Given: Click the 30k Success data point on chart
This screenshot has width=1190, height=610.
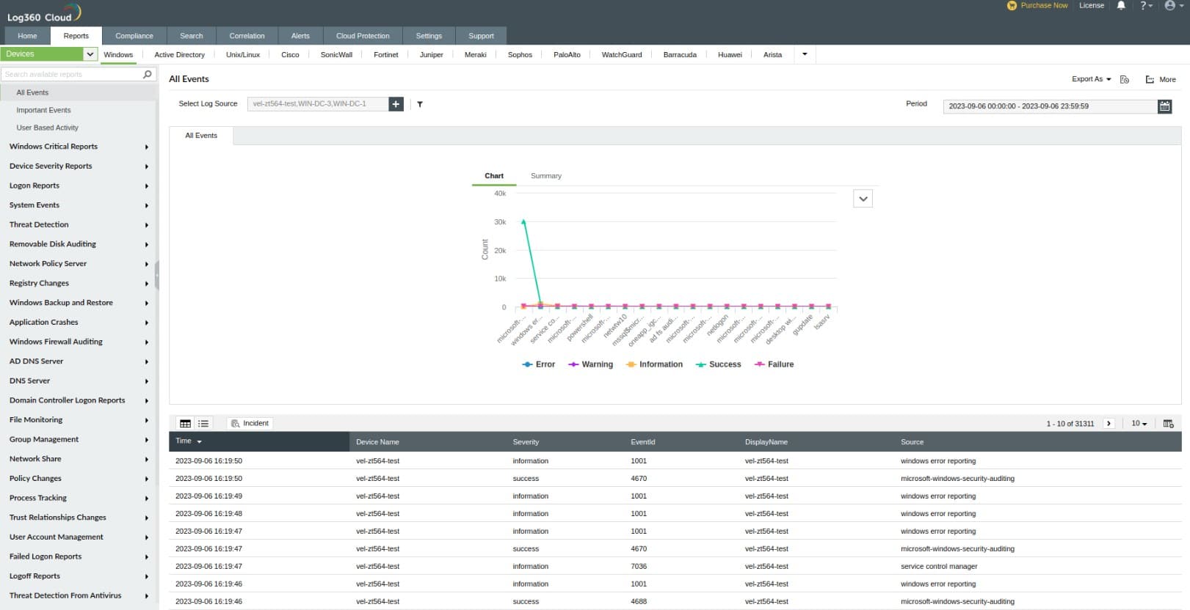Looking at the screenshot, I should click(x=523, y=221).
